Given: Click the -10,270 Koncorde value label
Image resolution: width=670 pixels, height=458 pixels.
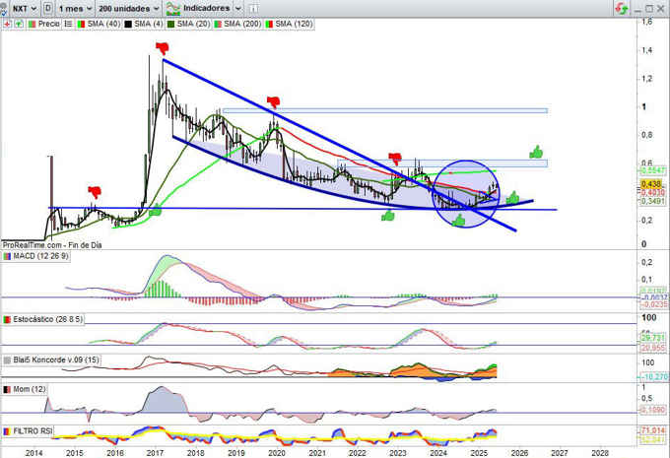Looking at the screenshot, I should pyautogui.click(x=652, y=377).
